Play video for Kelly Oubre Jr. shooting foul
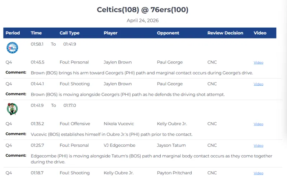Screen dimensions: 287x180 click(258, 173)
